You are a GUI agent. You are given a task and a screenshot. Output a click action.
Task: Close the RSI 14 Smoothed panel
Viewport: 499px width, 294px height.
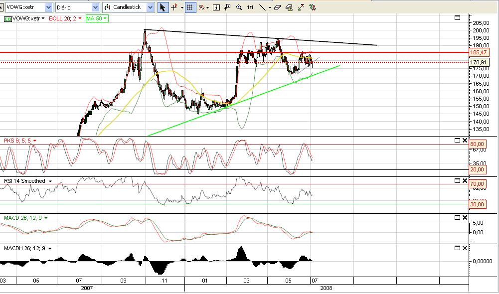point(465,181)
